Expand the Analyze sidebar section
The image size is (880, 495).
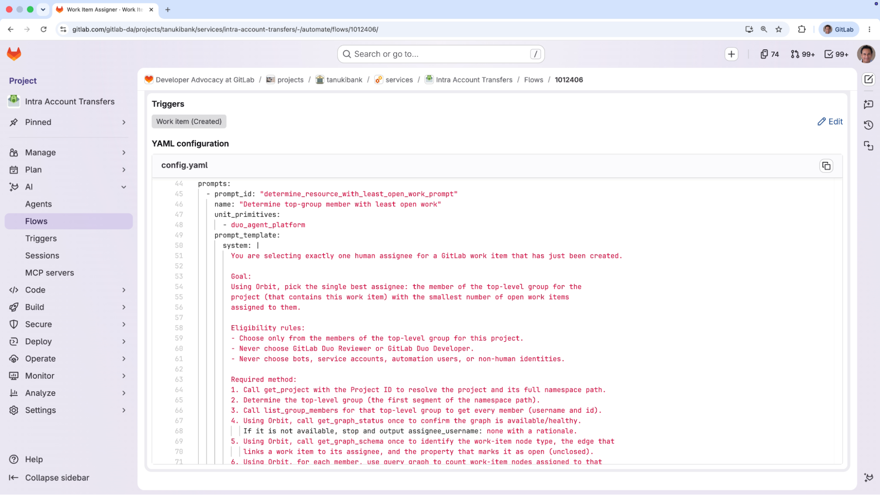[x=68, y=393]
